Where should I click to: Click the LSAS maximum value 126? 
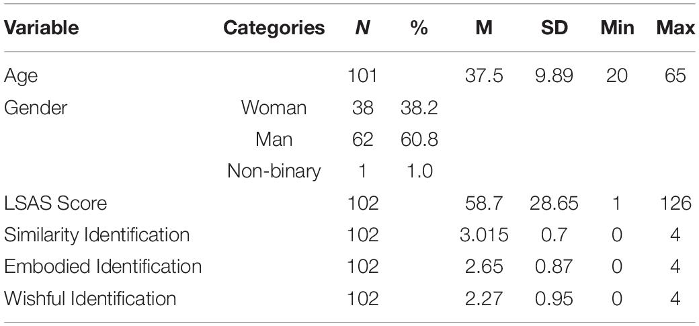click(675, 204)
